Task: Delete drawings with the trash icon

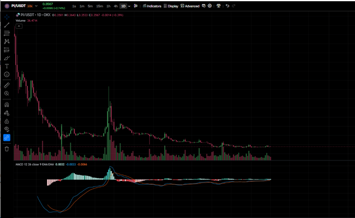Action: 7,149
